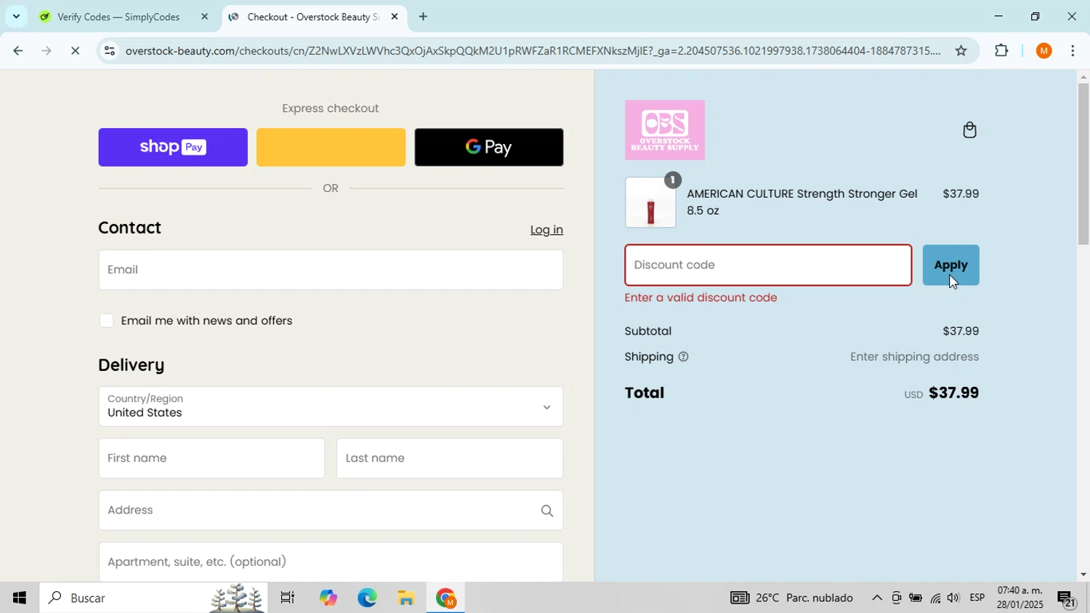Open the Windows Start menu
This screenshot has height=613, width=1090.
(x=20, y=598)
